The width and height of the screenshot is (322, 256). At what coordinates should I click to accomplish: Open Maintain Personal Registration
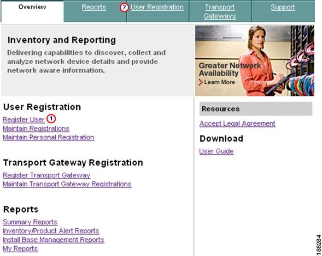49,137
